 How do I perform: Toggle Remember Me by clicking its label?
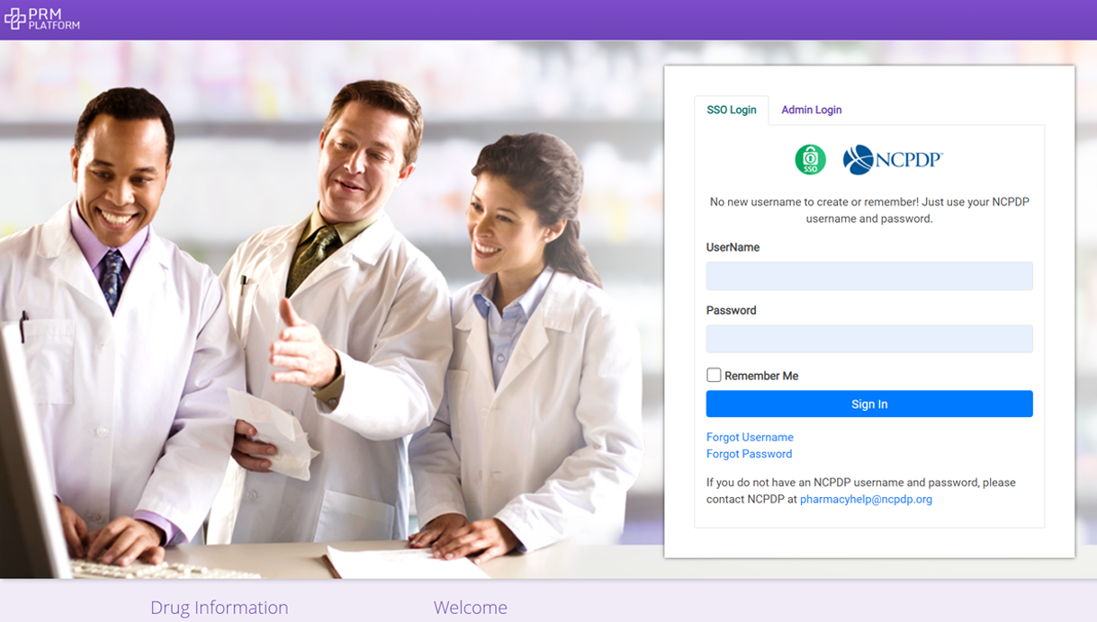pos(760,375)
